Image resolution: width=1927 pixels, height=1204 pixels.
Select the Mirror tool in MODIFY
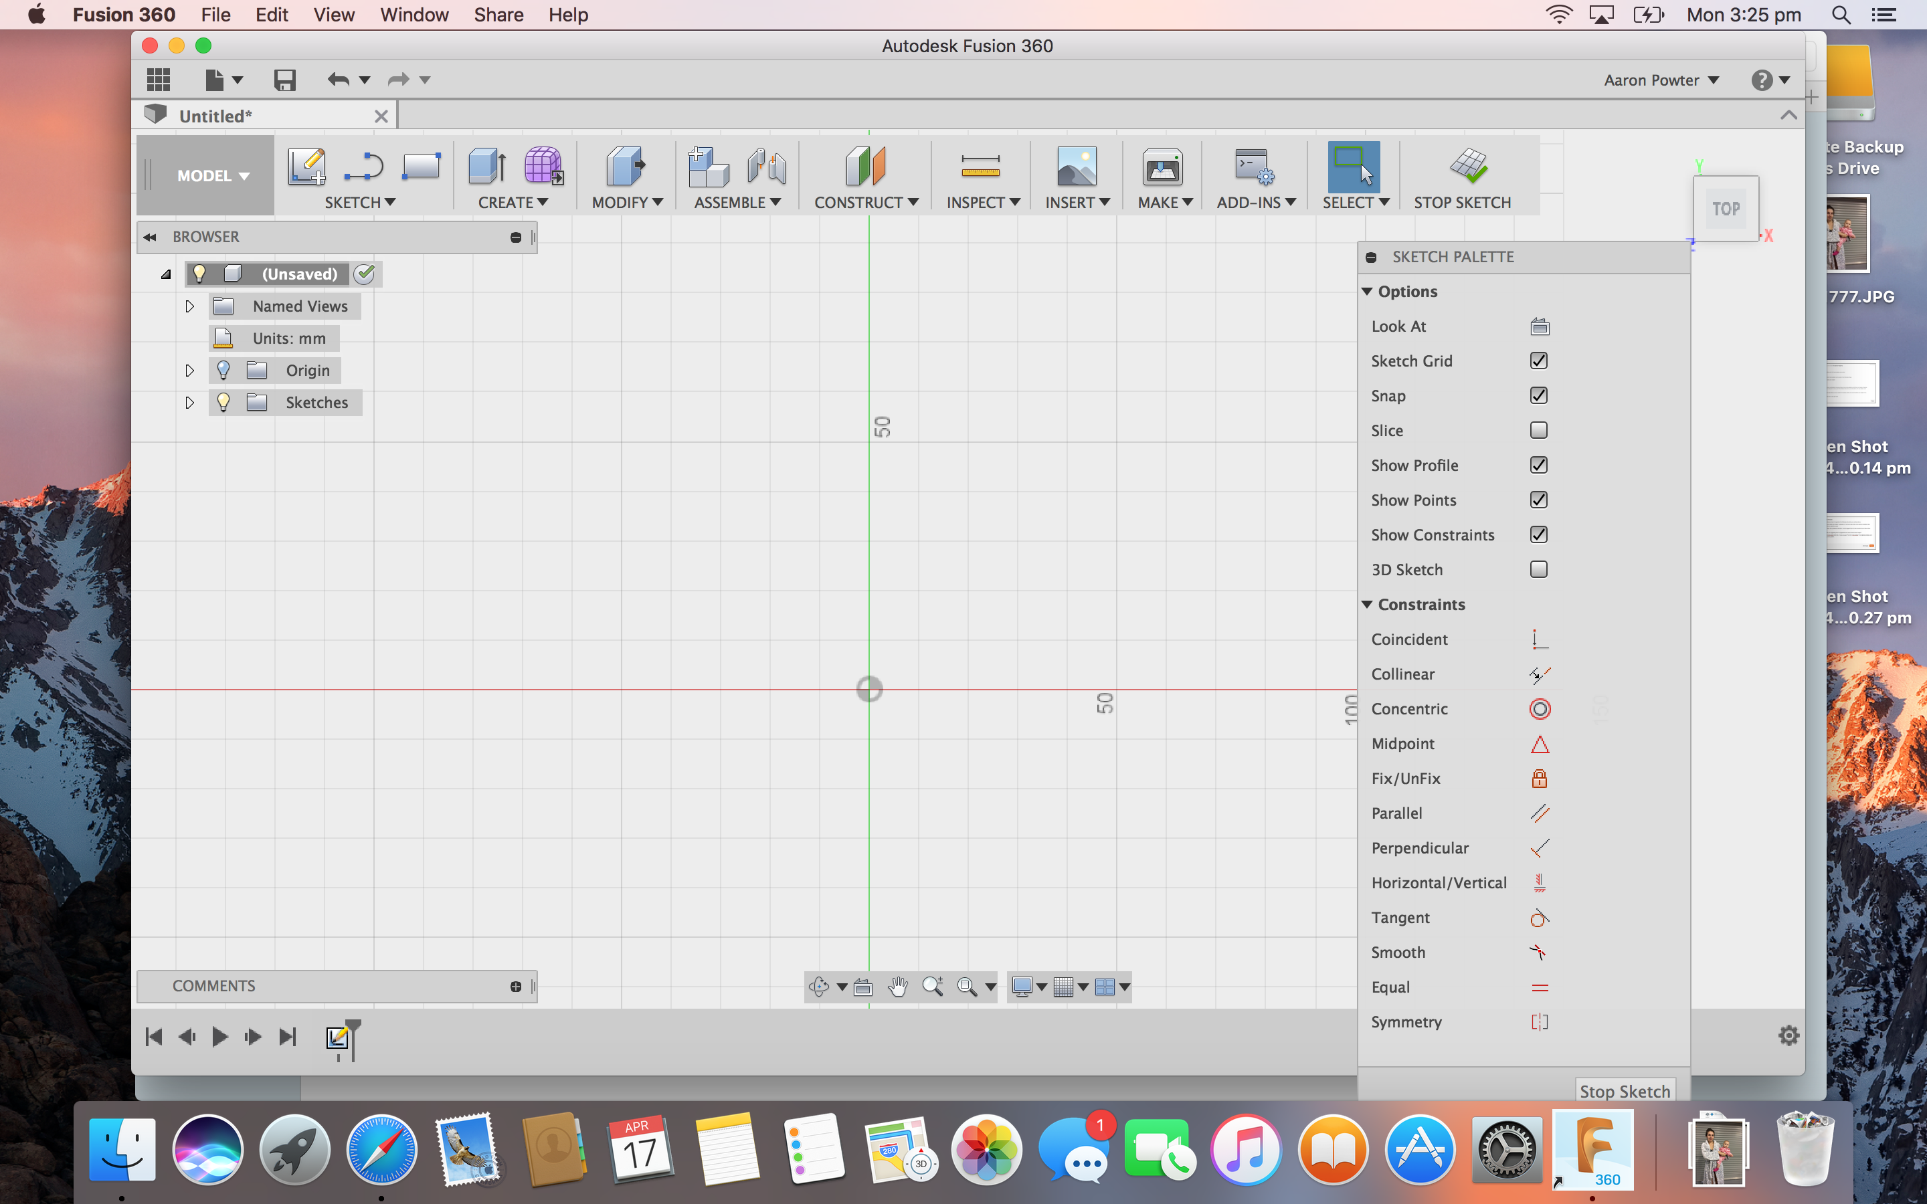(x=626, y=203)
